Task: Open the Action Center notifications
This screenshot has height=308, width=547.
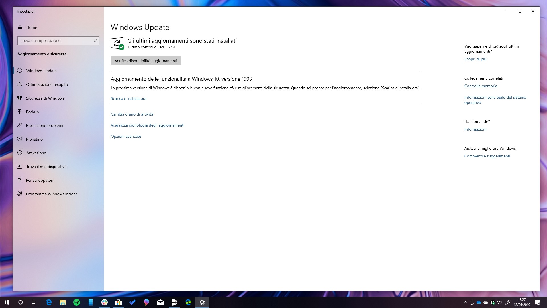Action: pyautogui.click(x=538, y=302)
